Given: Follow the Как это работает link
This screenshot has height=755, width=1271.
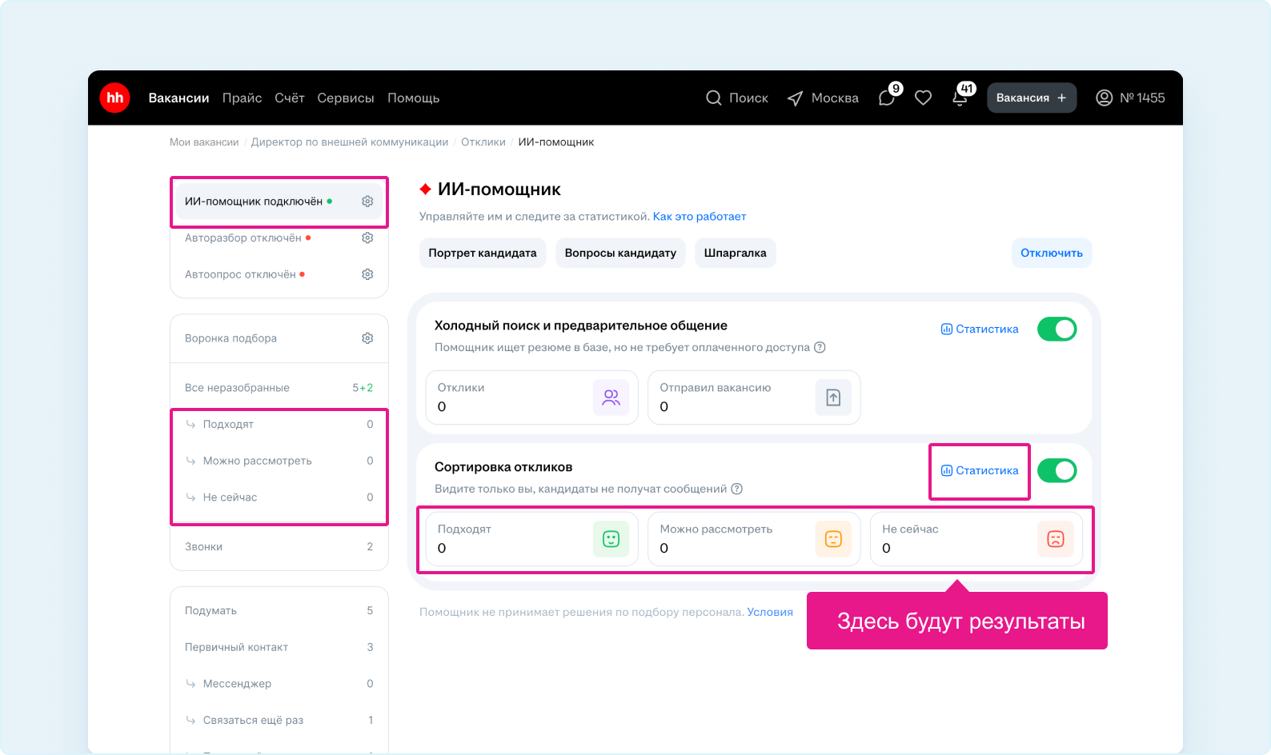Looking at the screenshot, I should (699, 216).
